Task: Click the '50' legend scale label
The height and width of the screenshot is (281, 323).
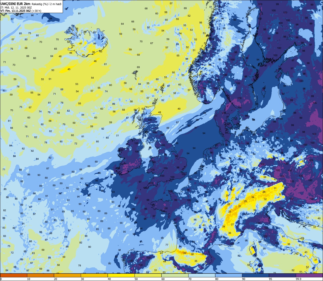Action: (136, 279)
